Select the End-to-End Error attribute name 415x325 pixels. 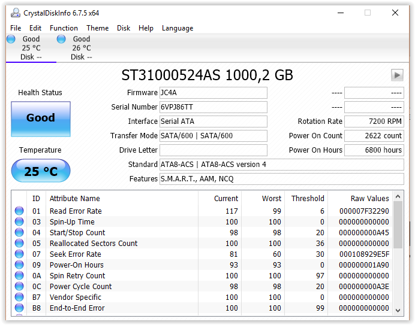point(77,308)
